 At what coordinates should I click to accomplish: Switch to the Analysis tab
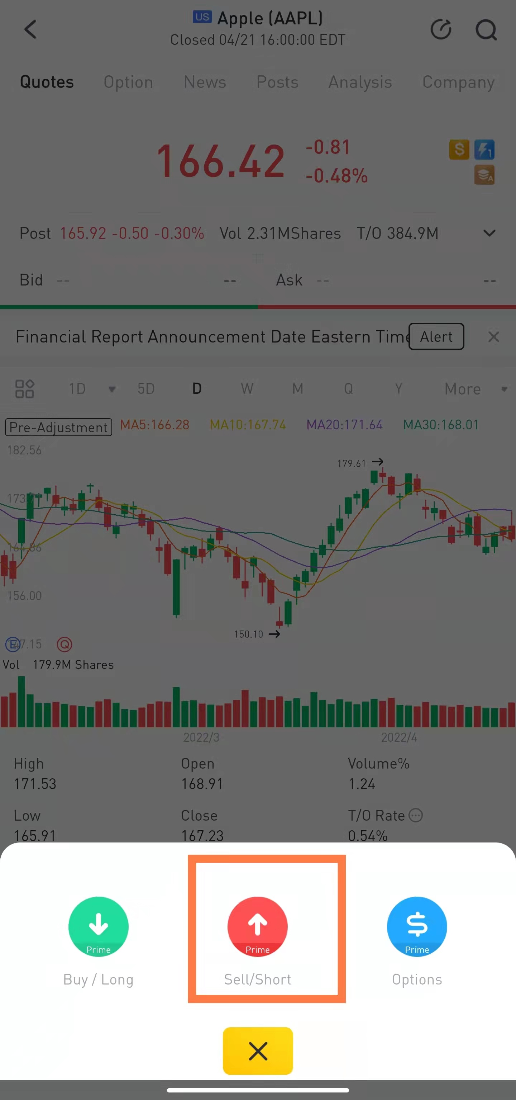[360, 82]
